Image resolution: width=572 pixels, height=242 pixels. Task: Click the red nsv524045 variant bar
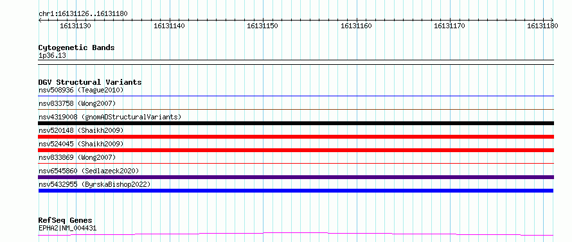[296, 150]
